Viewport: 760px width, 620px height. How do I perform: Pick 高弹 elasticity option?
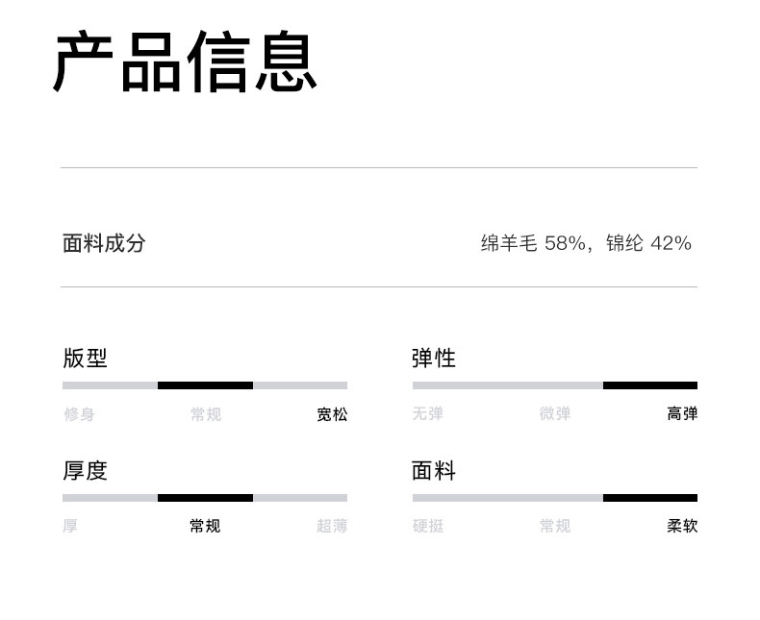(682, 414)
